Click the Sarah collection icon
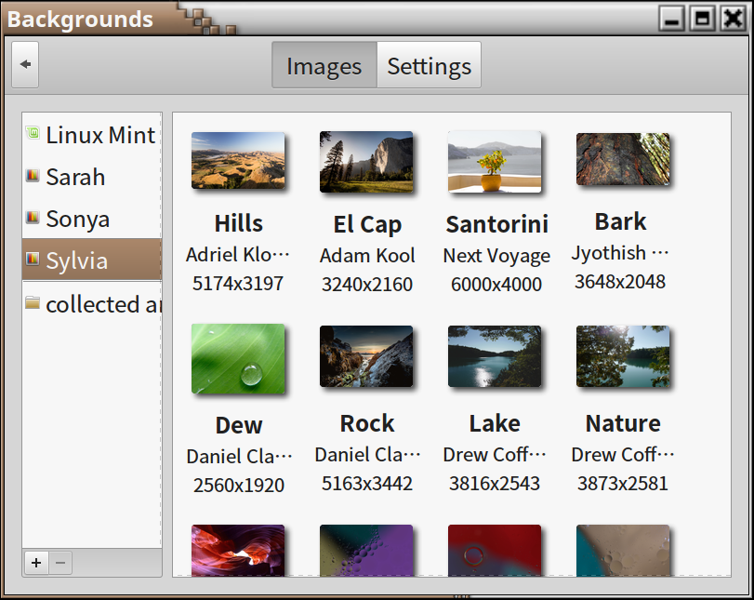The height and width of the screenshot is (600, 754). tap(33, 175)
